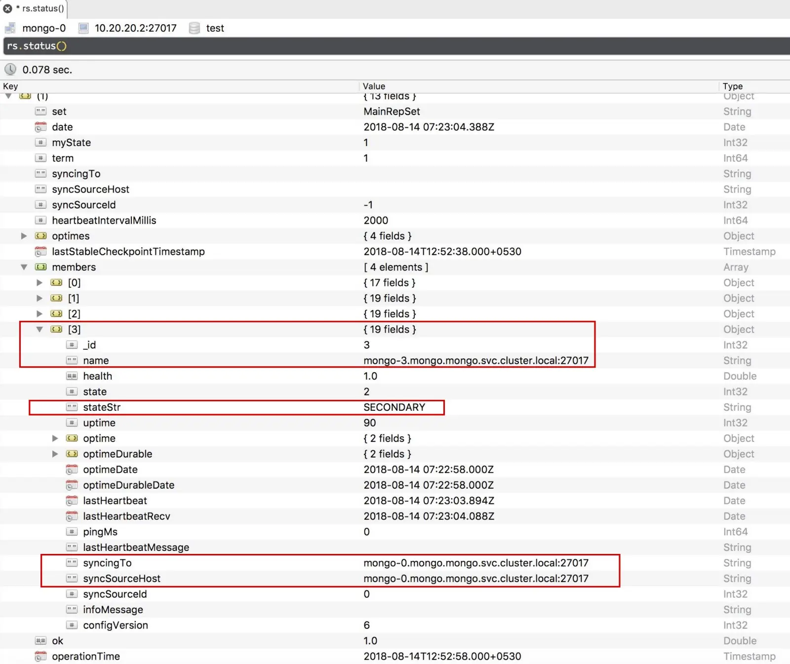Screen dimensions: 790x664
Task: Click the number icon for uptime
Action: tap(72, 423)
